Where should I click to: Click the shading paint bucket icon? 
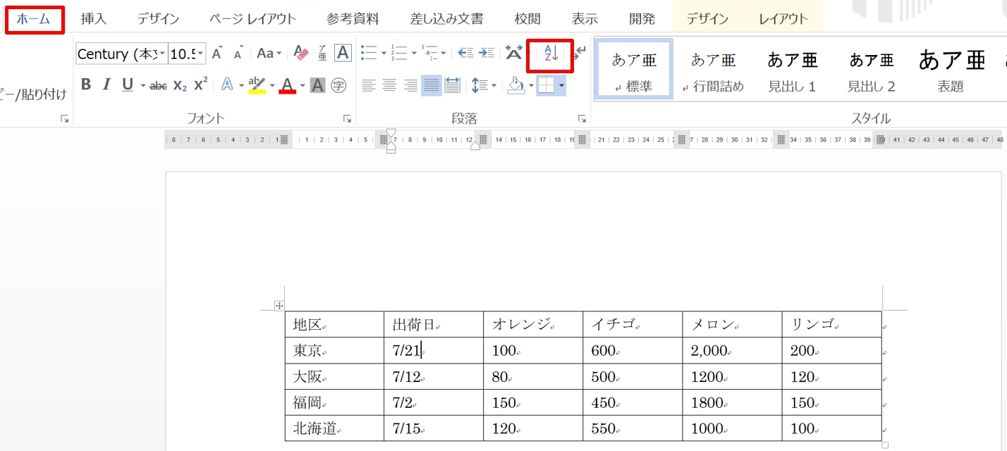pyautogui.click(x=516, y=85)
